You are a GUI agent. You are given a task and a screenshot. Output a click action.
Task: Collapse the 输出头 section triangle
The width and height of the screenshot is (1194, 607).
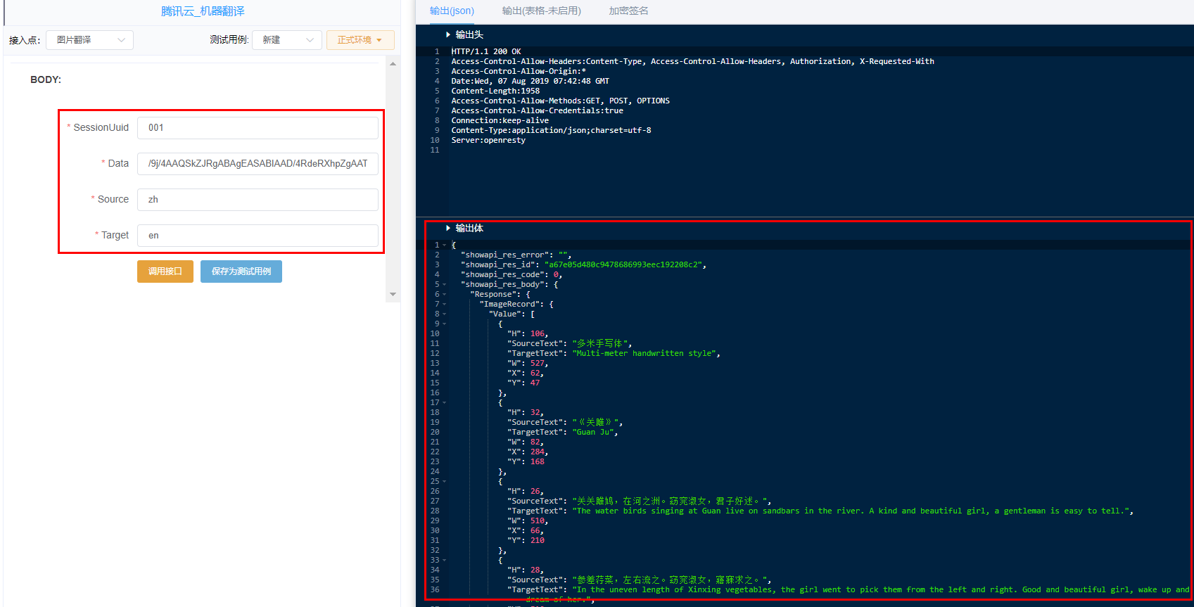click(448, 34)
